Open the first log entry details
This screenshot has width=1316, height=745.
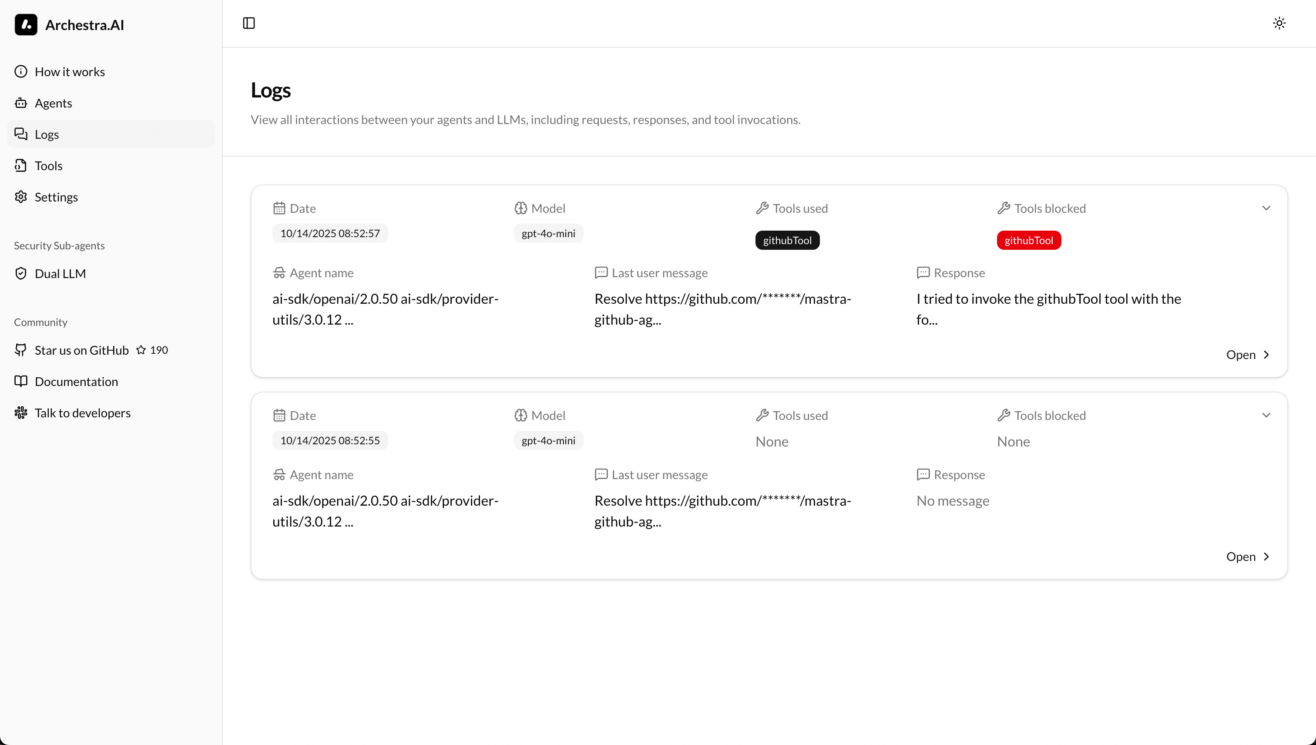coord(1247,354)
